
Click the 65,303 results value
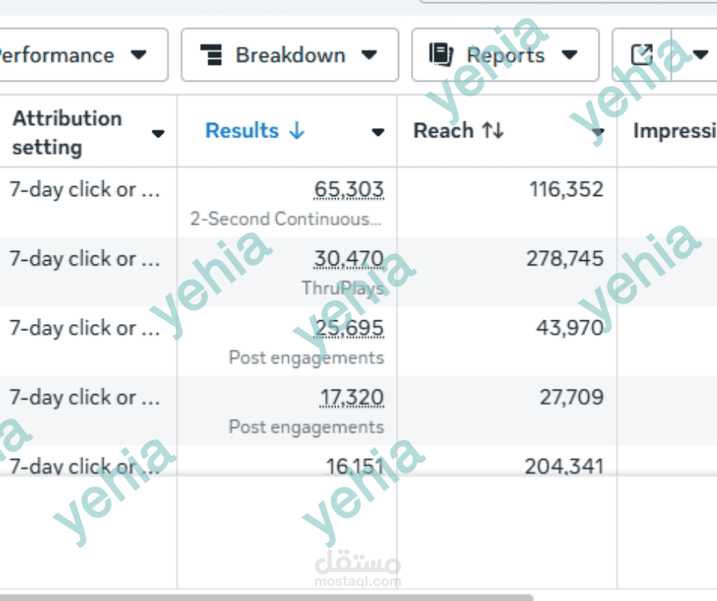pyautogui.click(x=349, y=189)
